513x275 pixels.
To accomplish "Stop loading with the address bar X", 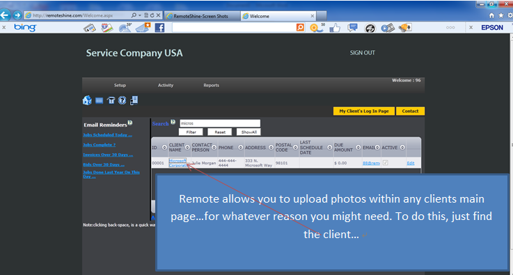I will [158, 15].
